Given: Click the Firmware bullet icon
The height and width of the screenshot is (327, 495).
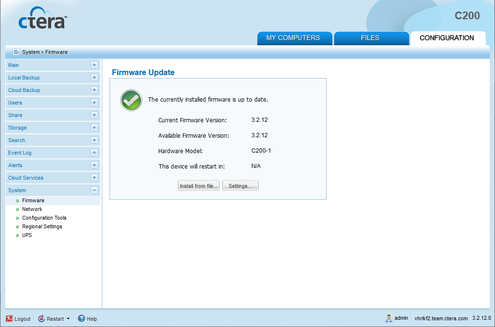Looking at the screenshot, I should (x=17, y=201).
